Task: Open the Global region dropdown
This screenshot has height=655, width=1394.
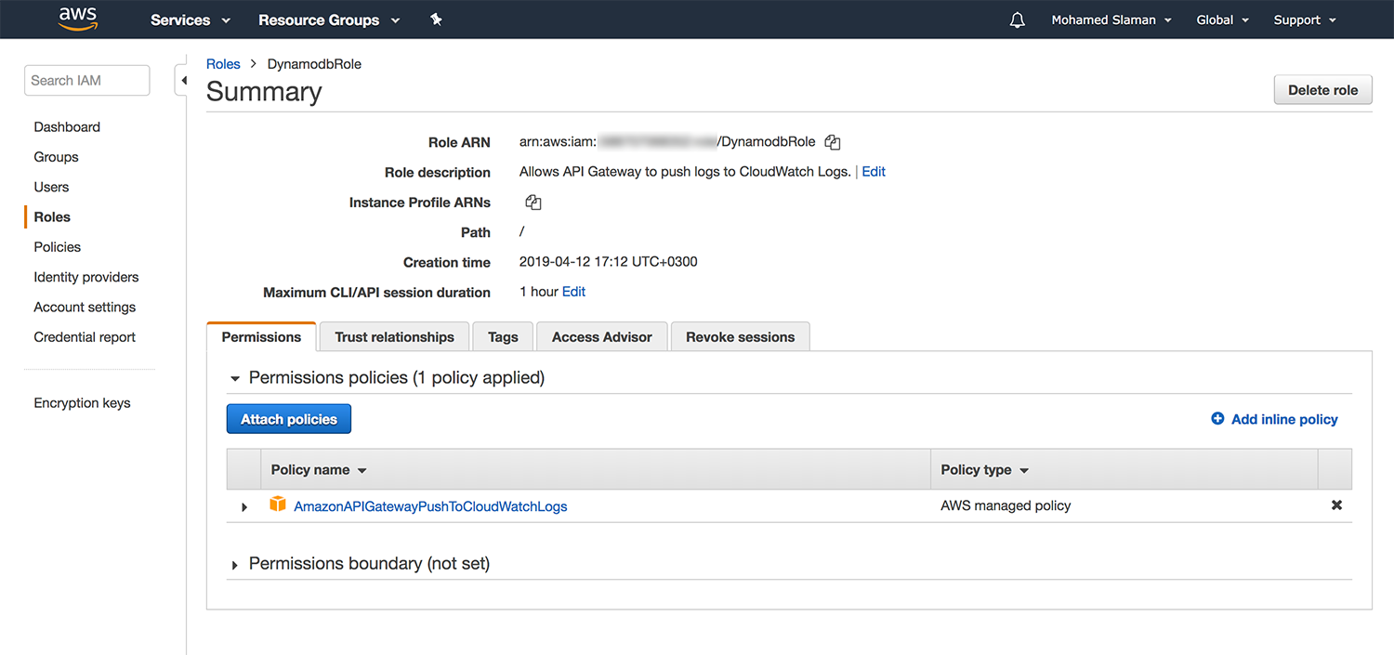Action: coord(1222,20)
